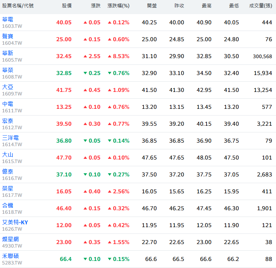Select the 華榮 stock link
The image size is (276, 268).
(x=7, y=70)
